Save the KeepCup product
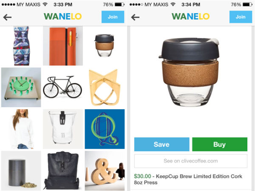255x191 pixels. coord(162,144)
